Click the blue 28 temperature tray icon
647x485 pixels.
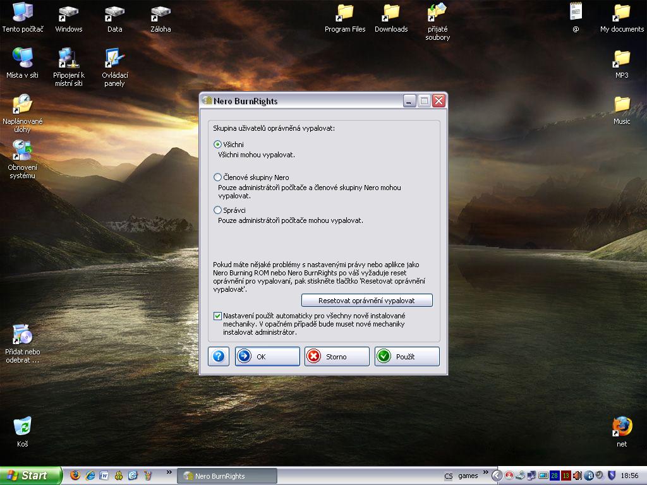(x=554, y=476)
